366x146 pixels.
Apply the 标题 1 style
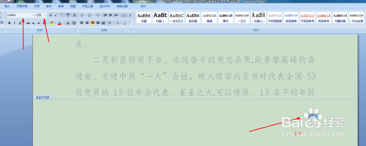[160, 17]
